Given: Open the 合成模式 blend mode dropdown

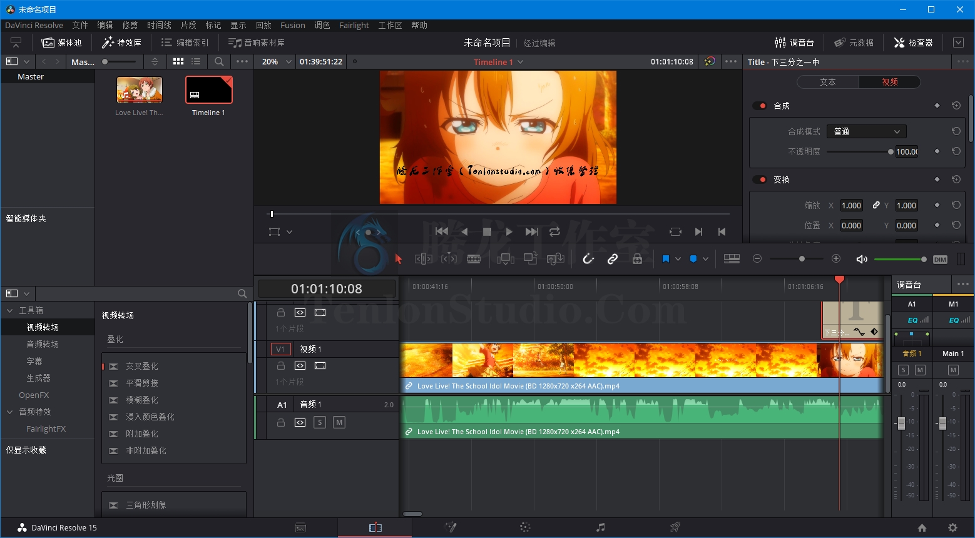Looking at the screenshot, I should click(x=866, y=131).
